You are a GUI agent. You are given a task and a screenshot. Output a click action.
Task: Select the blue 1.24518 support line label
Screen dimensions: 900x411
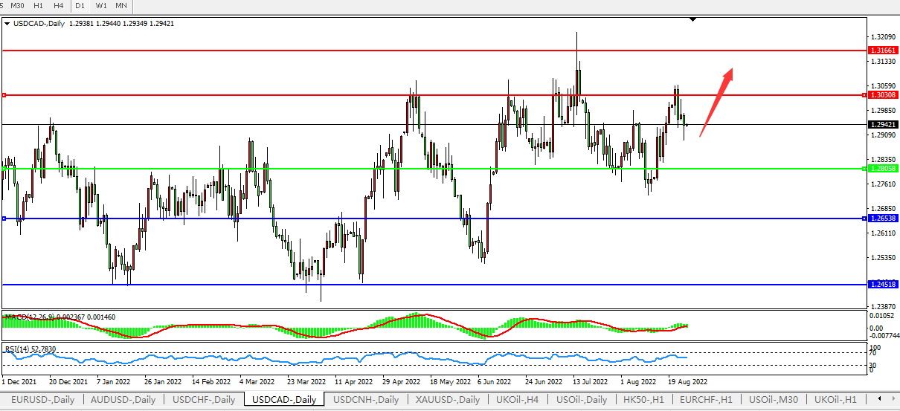[881, 285]
